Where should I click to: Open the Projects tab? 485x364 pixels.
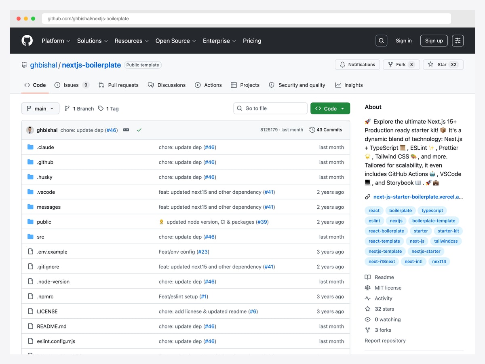tap(245, 85)
